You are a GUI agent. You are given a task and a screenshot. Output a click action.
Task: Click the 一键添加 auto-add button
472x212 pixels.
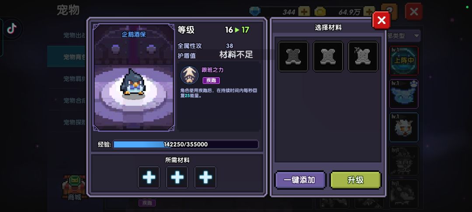click(300, 180)
